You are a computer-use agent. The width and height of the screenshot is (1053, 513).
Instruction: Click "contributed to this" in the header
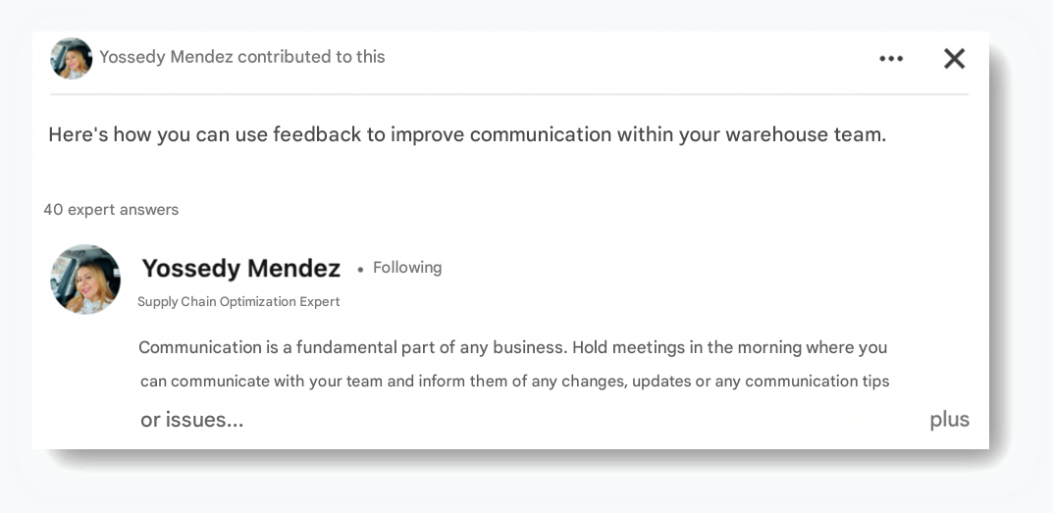[311, 57]
